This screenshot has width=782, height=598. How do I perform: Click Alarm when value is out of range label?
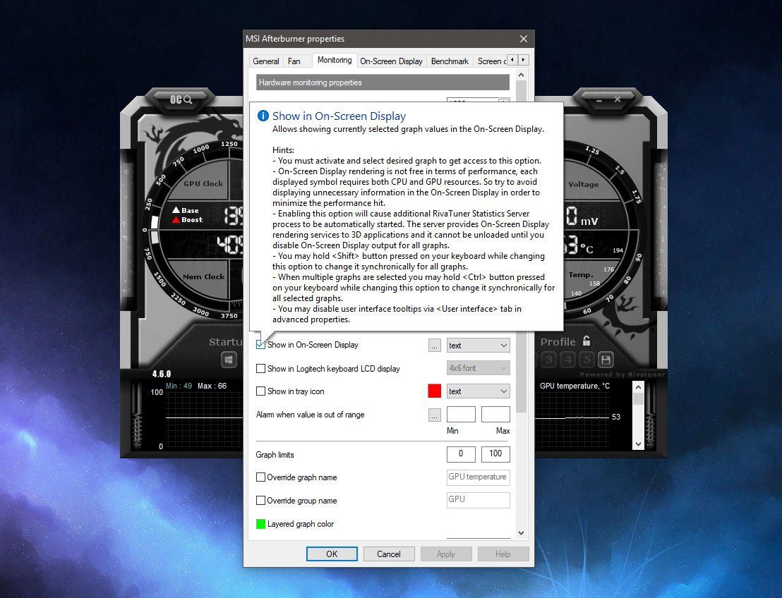[311, 415]
